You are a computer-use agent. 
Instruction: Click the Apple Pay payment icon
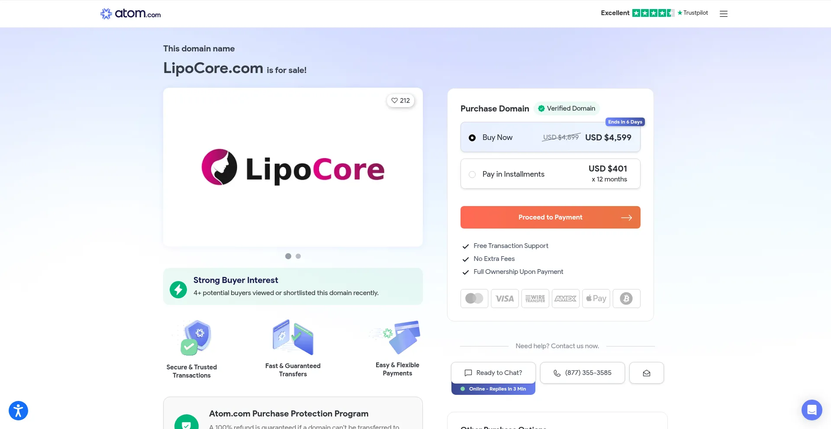point(596,299)
